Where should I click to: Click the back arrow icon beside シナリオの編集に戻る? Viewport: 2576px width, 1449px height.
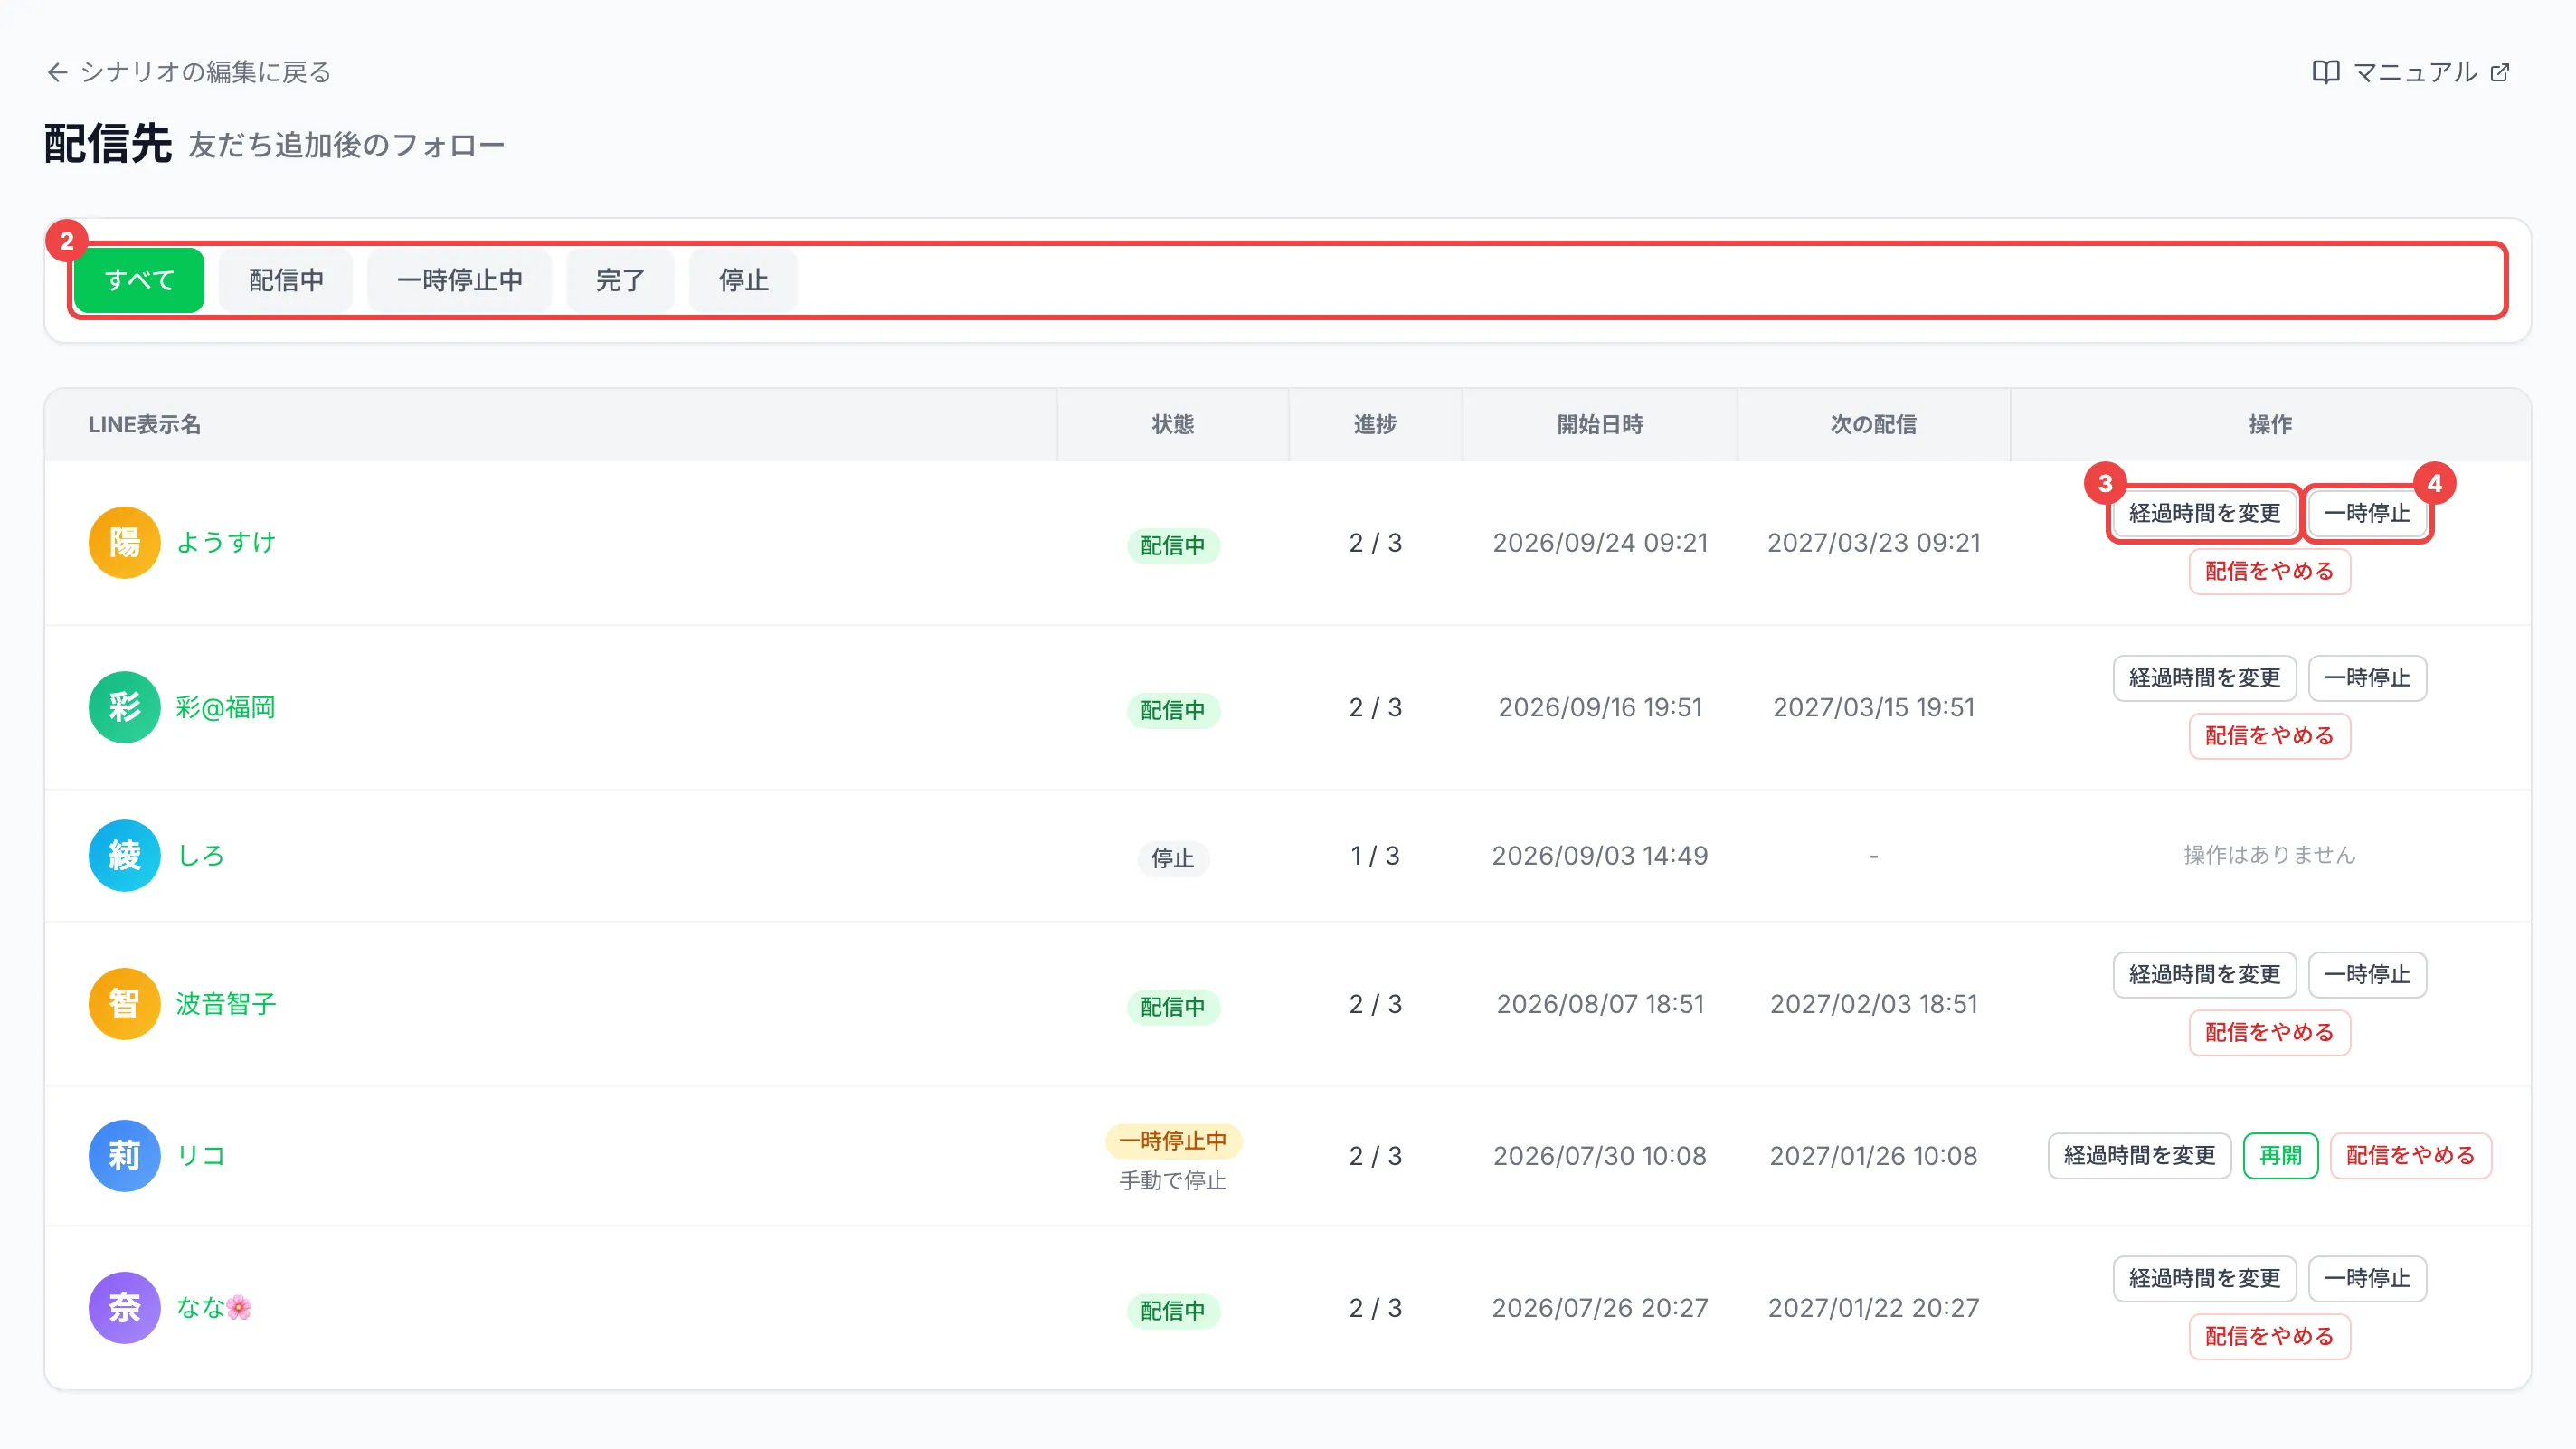(57, 72)
